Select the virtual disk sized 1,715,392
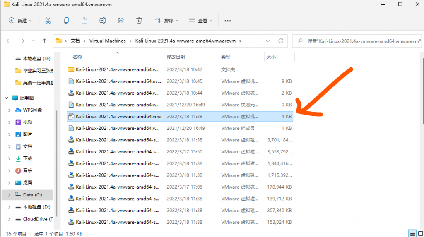 click(180, 175)
